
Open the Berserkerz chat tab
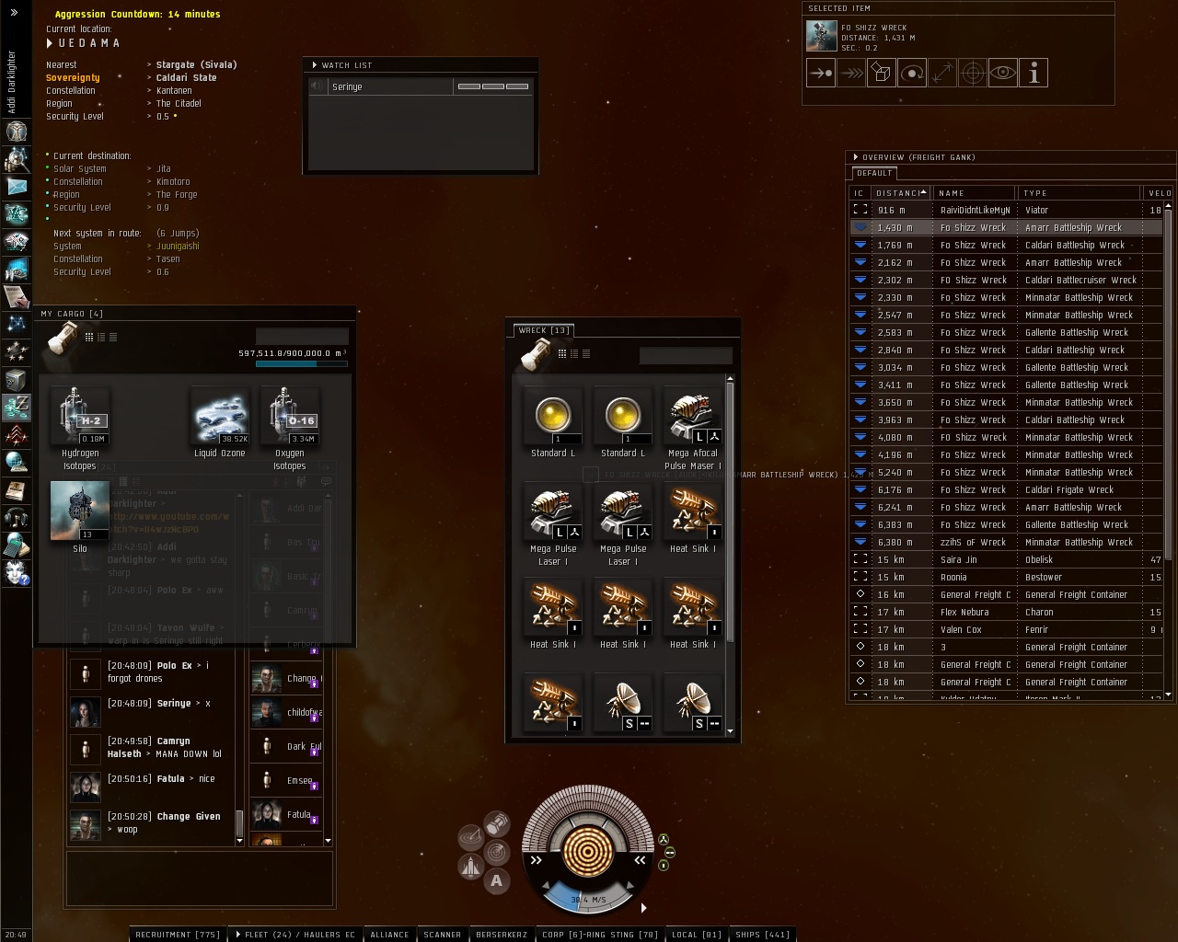tap(502, 935)
